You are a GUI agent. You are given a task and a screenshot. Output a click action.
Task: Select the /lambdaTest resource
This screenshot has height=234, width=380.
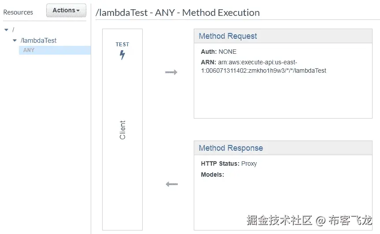(x=39, y=41)
